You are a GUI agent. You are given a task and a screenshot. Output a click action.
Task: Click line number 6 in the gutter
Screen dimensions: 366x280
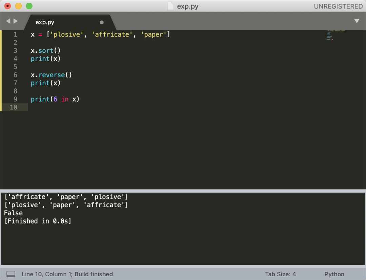pos(15,75)
